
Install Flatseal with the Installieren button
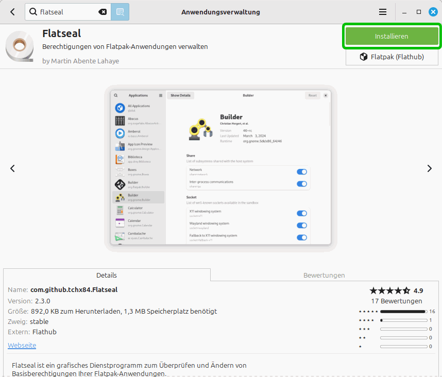click(x=392, y=36)
